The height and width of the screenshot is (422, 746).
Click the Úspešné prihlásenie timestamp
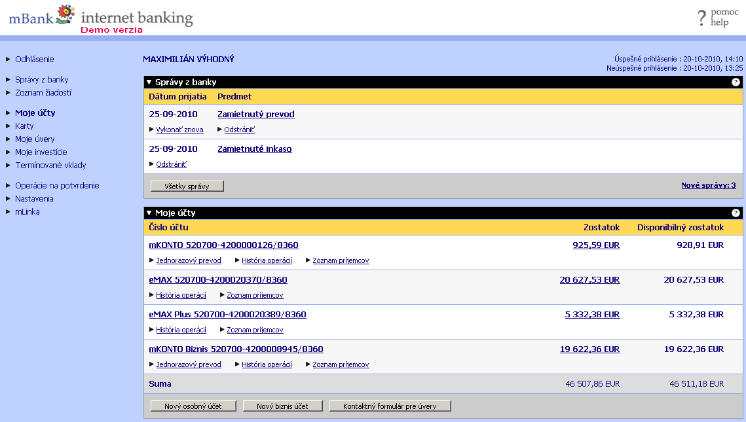tap(679, 59)
